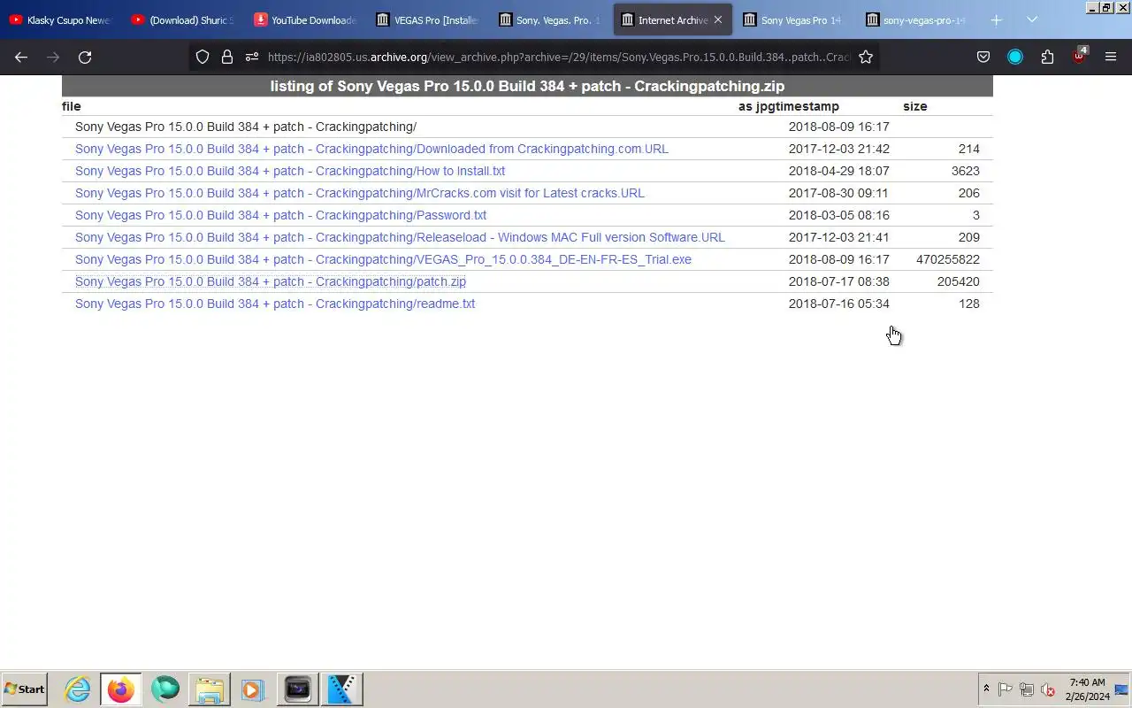Open muted volume tray icon
The width and height of the screenshot is (1132, 708).
click(1048, 689)
